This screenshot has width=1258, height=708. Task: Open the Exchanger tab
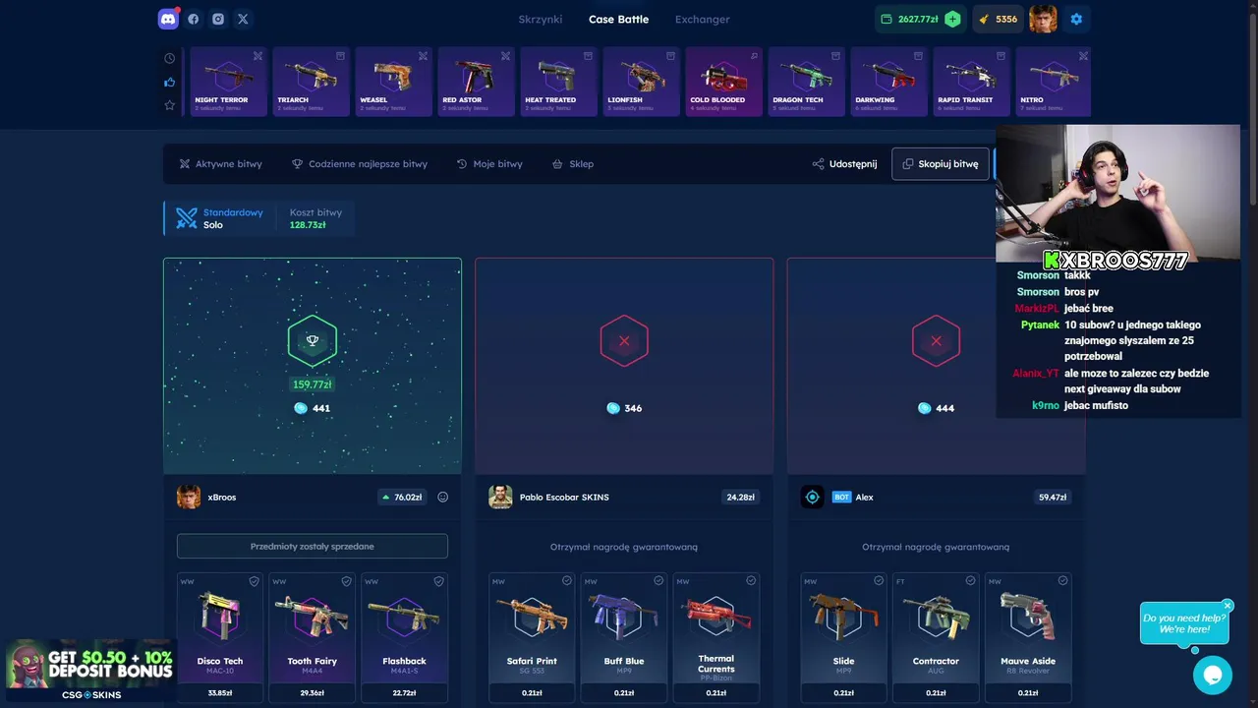click(x=702, y=19)
